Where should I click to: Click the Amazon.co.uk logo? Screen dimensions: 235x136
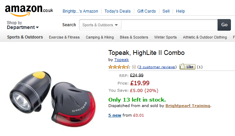tap(29, 11)
